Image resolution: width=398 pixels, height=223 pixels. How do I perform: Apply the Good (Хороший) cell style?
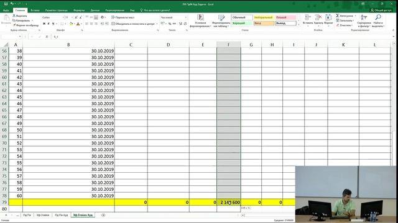(242, 24)
